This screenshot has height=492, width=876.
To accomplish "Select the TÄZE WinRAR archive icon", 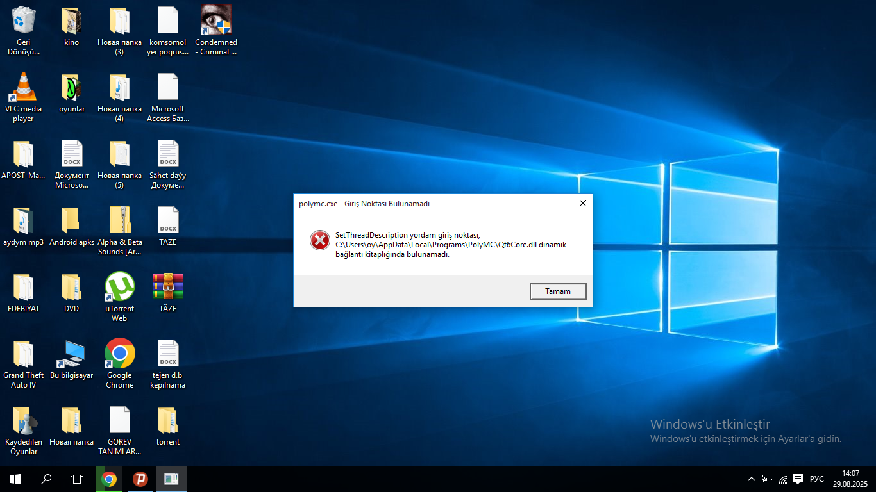I will pos(167,293).
